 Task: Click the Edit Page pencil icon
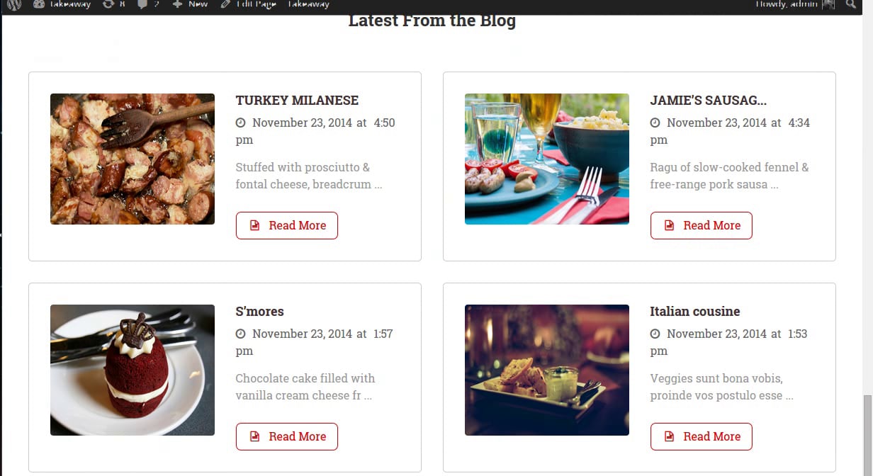point(225,4)
